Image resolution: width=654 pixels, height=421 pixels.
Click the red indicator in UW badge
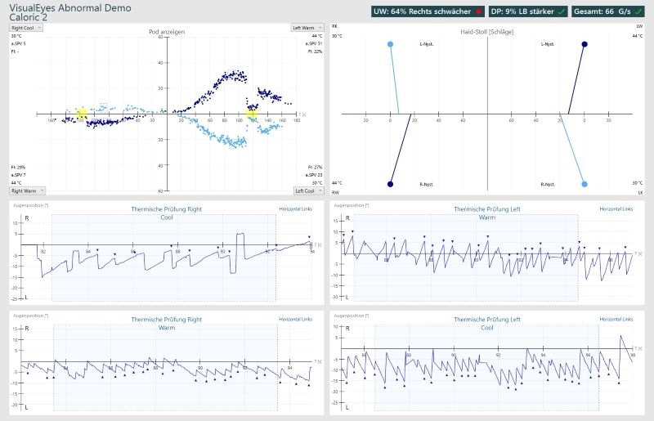pos(478,12)
